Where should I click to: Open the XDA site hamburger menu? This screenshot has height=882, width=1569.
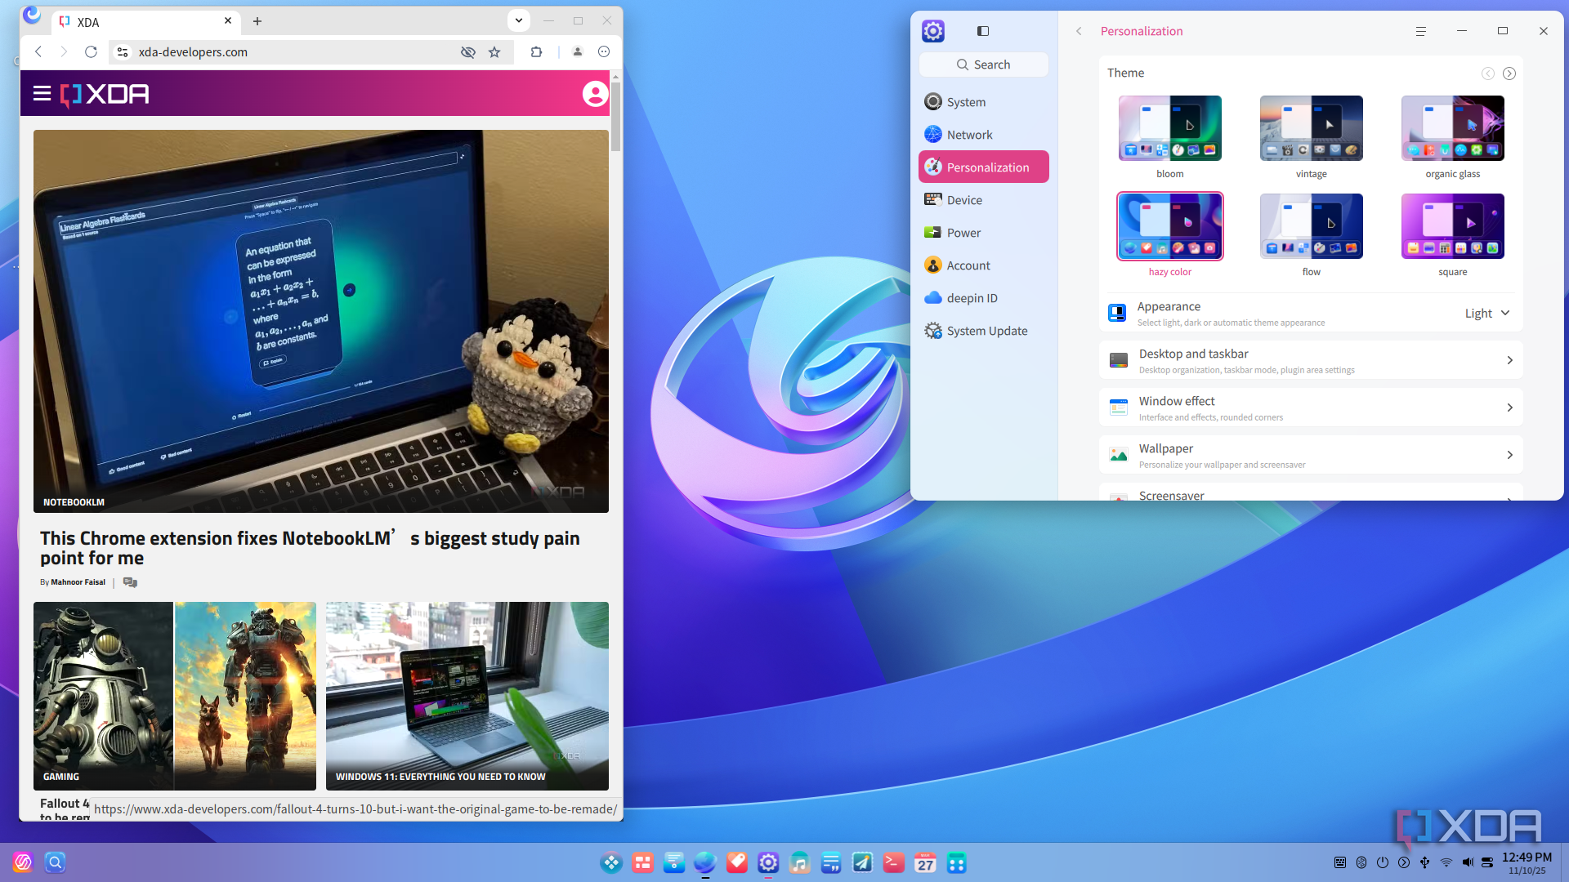(42, 94)
